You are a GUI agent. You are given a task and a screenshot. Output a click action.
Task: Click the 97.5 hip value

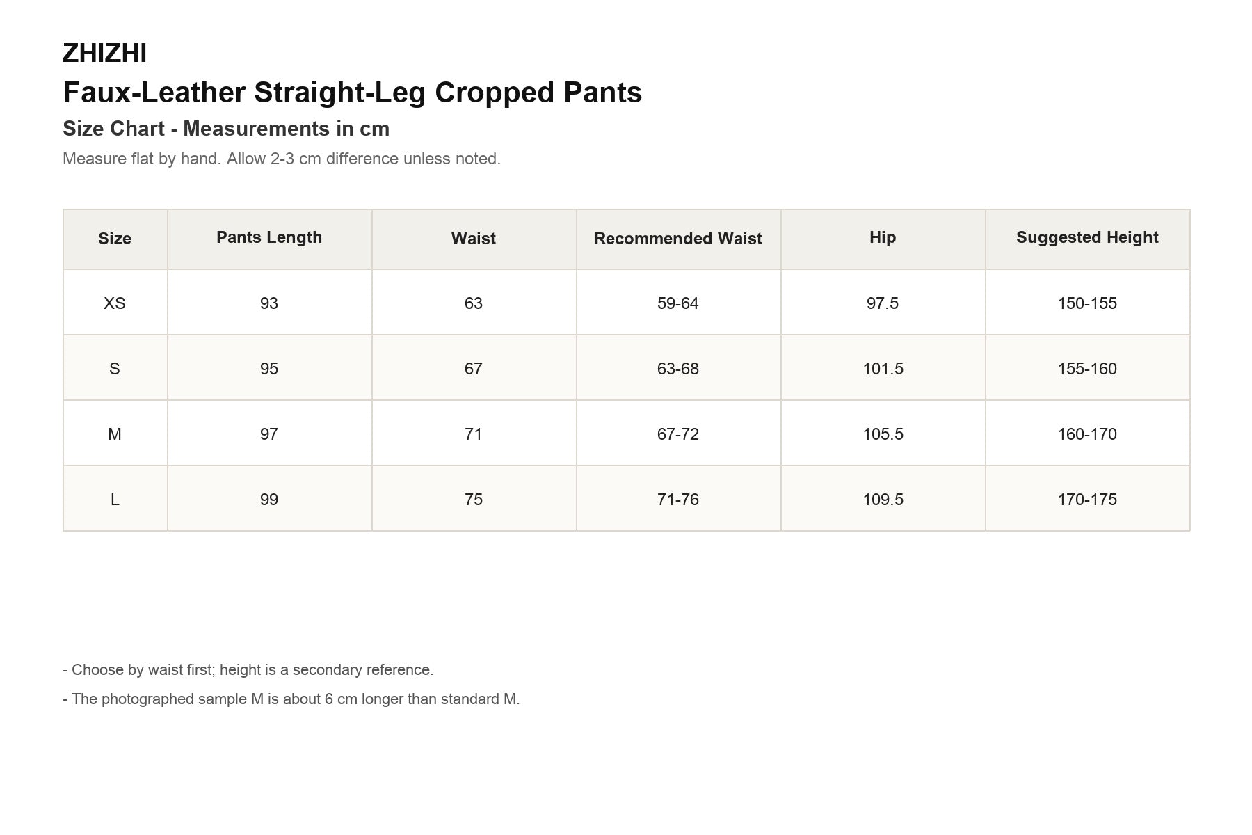click(x=883, y=303)
